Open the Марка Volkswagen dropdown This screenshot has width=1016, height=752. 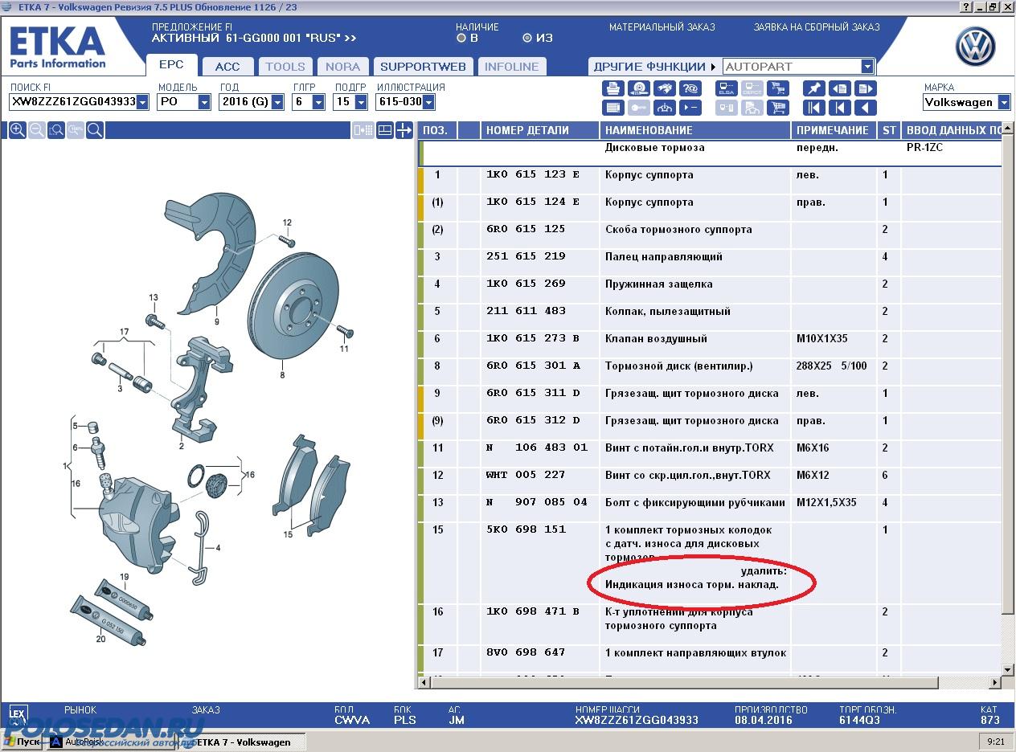coord(1004,102)
